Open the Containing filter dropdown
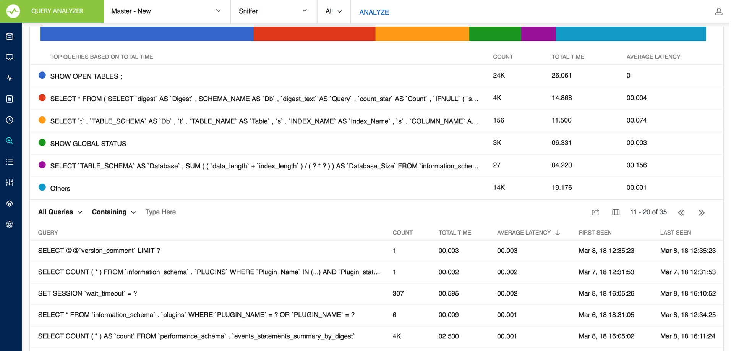 [113, 212]
